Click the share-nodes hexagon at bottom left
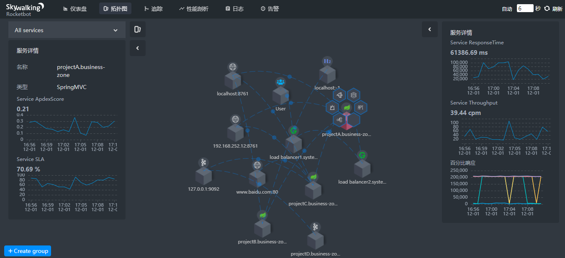The height and width of the screenshot is (258, 565). (339, 120)
